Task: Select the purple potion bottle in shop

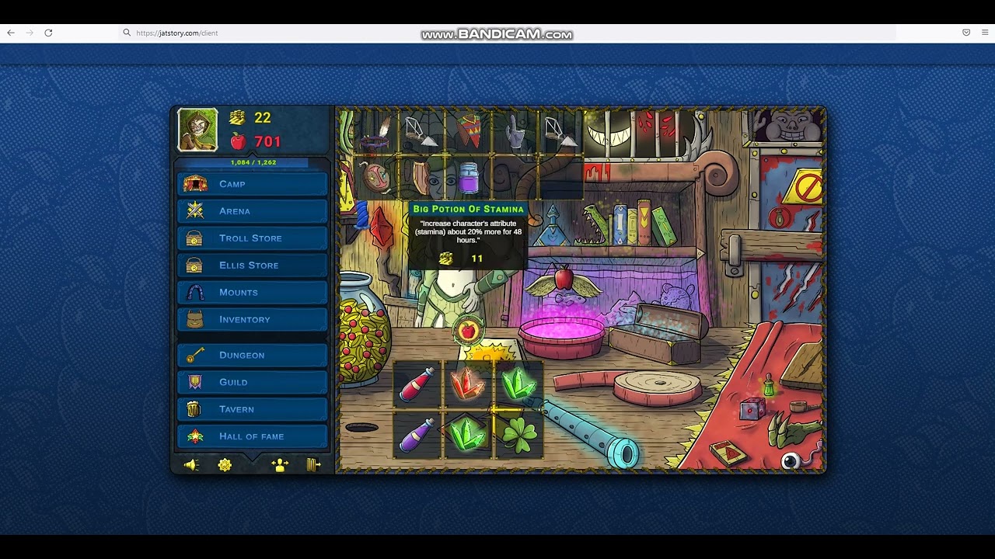Action: 418,435
